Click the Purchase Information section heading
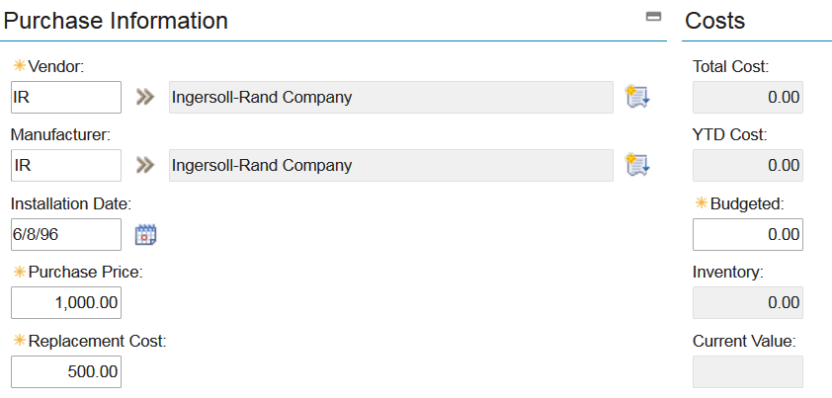The image size is (832, 398). [117, 20]
